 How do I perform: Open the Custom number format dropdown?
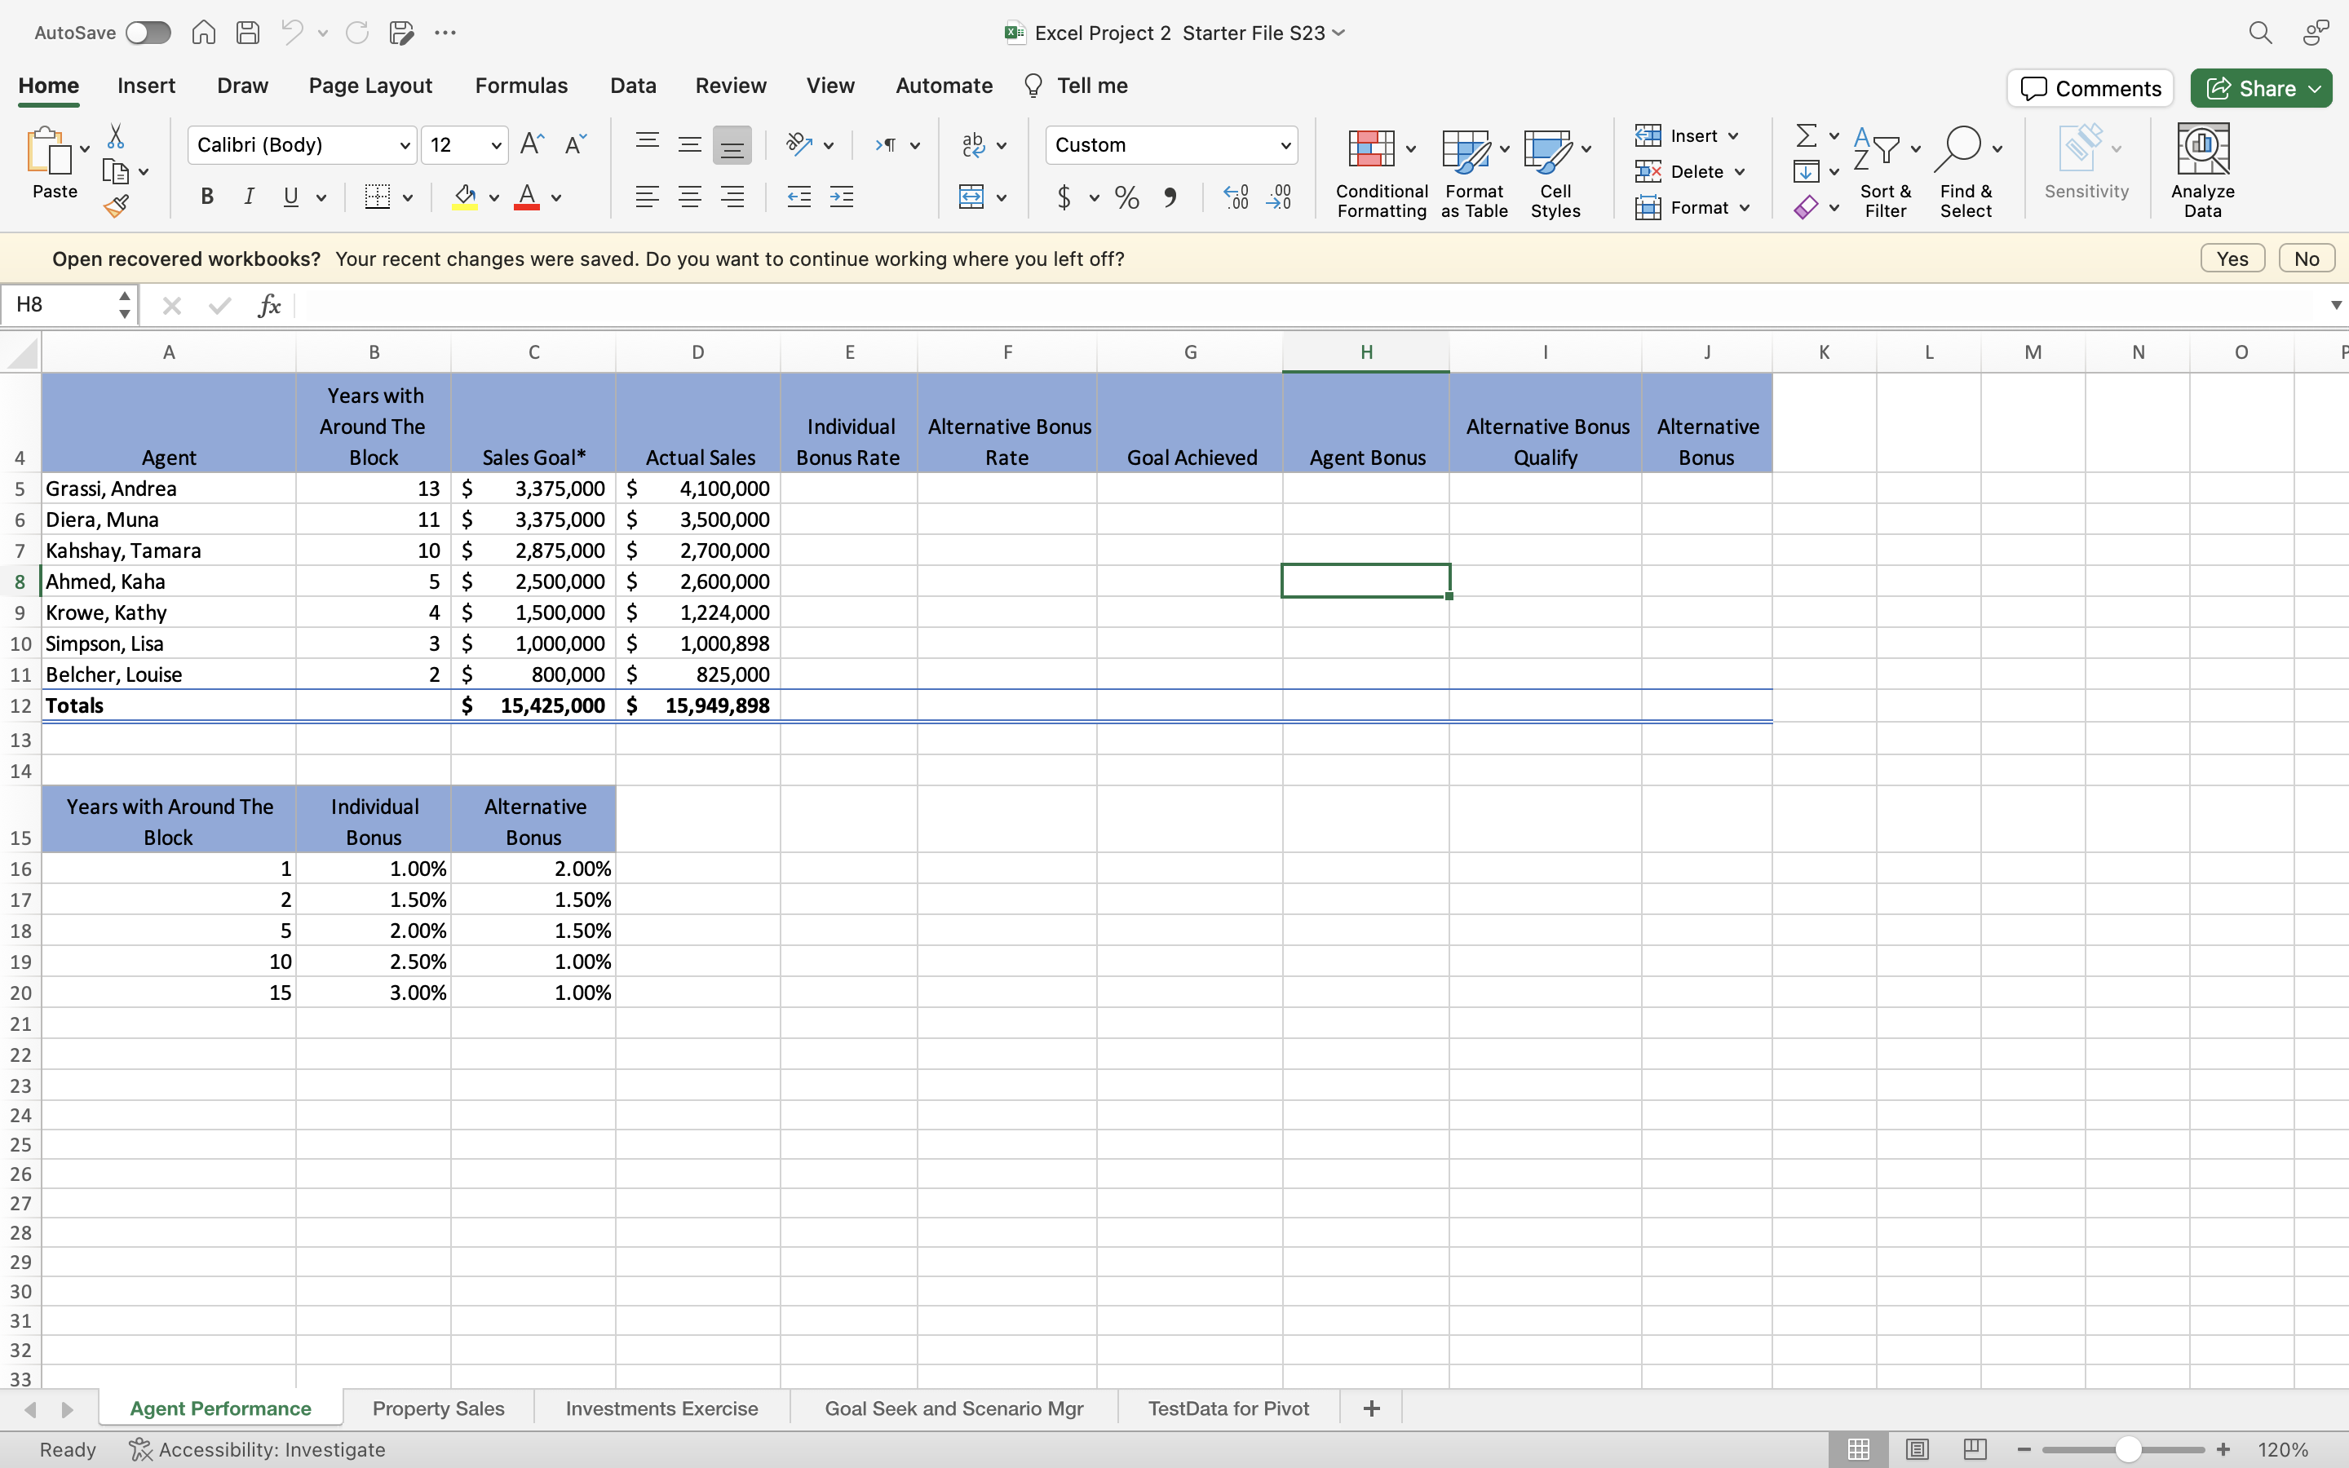coord(1283,144)
